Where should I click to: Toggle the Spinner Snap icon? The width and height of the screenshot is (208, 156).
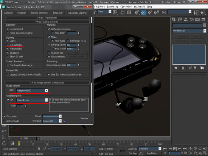157,12
